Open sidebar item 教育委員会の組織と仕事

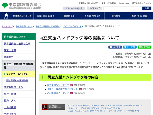click(x=17, y=43)
